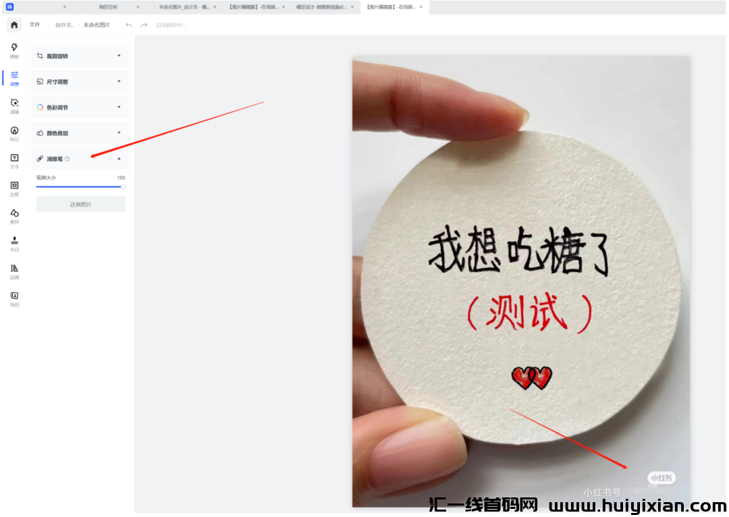The height and width of the screenshot is (517, 729).
Task: Select the 文字 (text) tool
Action: coord(14,161)
